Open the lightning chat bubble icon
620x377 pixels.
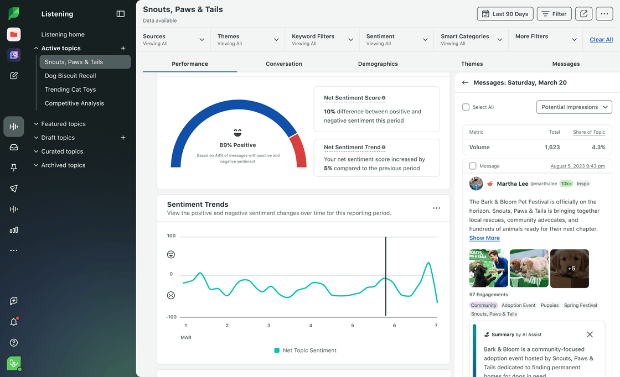point(14,301)
